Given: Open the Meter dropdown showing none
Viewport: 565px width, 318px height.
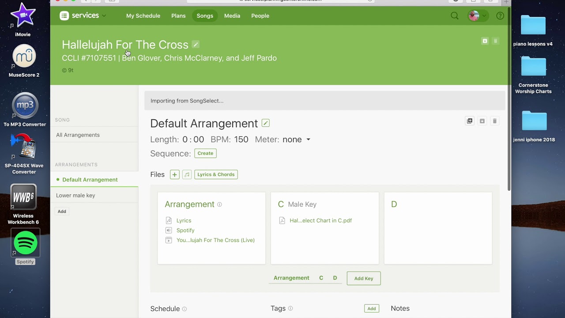Looking at the screenshot, I should tap(297, 140).
